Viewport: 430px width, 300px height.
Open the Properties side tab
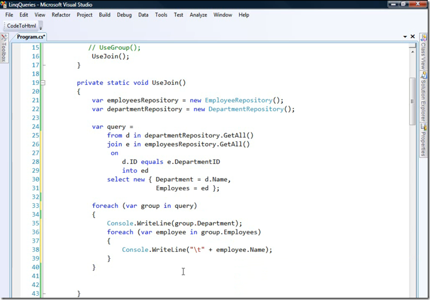click(424, 140)
